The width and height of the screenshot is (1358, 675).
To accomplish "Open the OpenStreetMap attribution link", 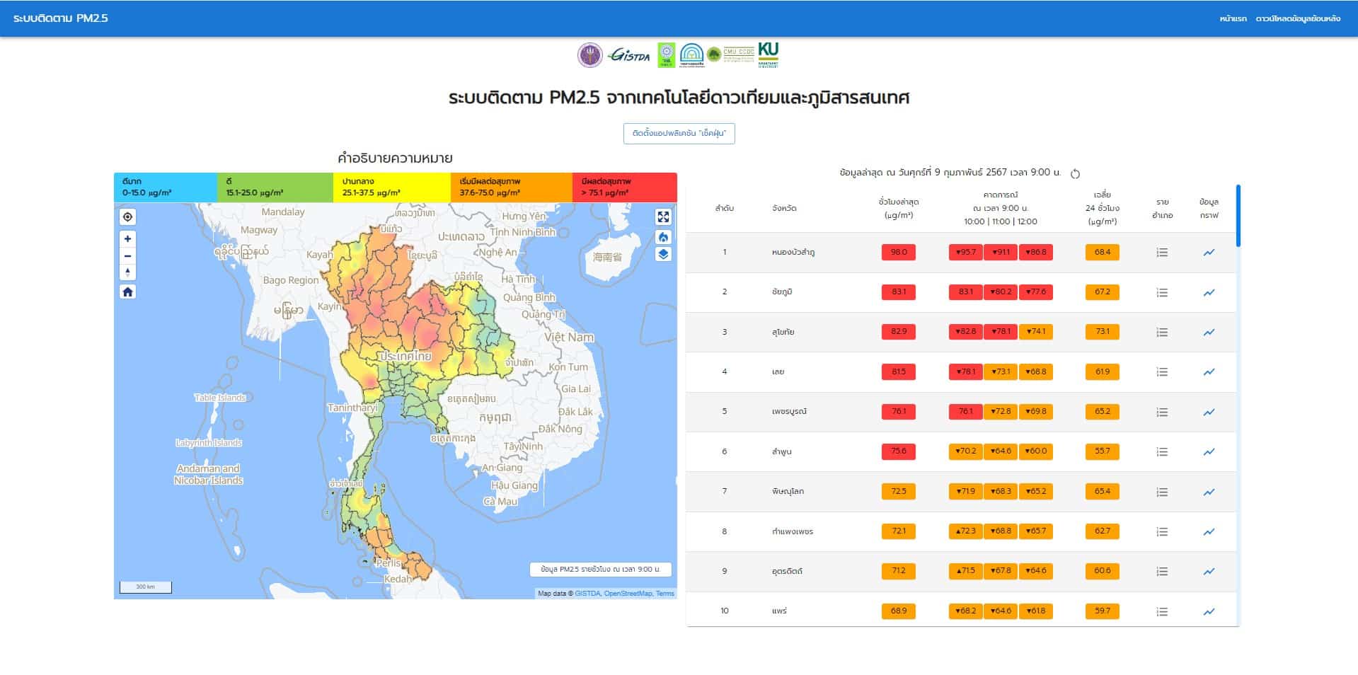I will tap(628, 594).
